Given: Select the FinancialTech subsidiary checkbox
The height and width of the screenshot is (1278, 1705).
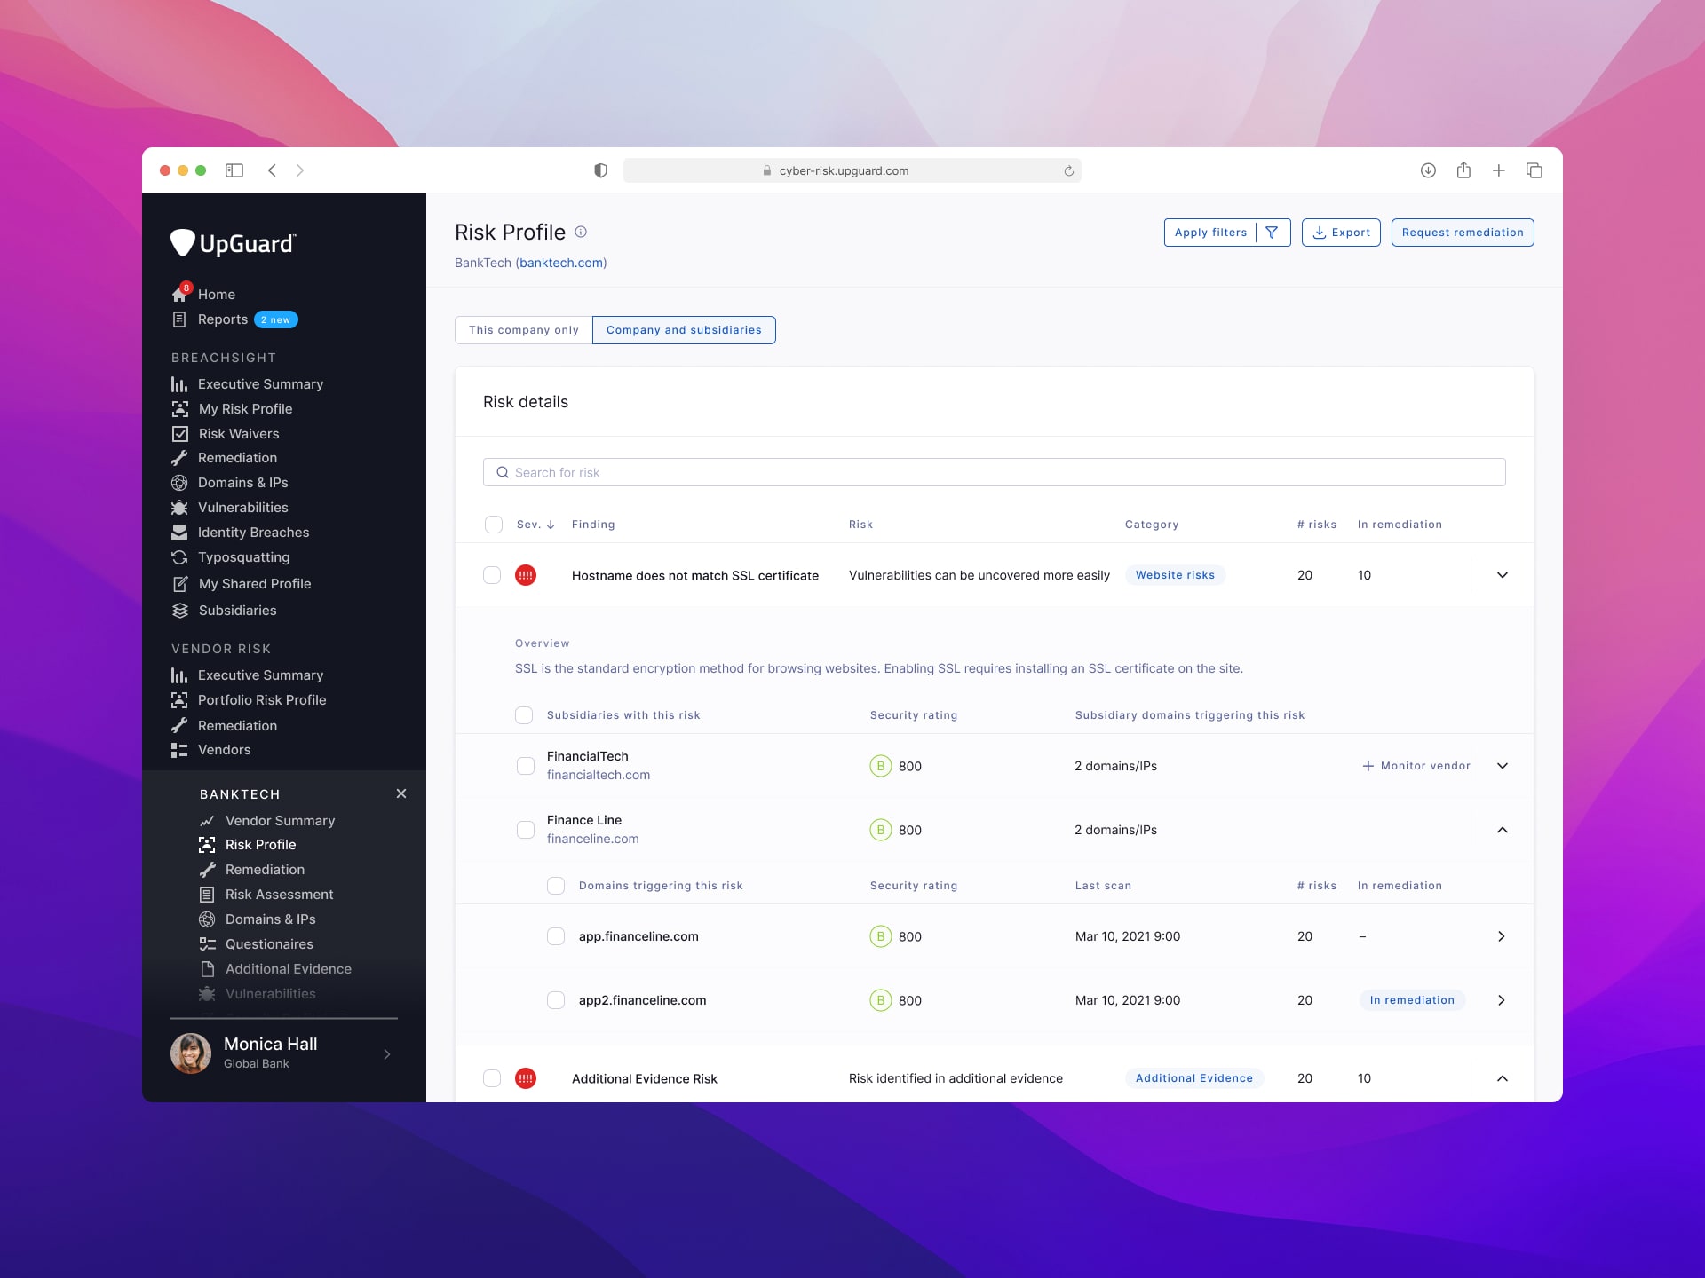Looking at the screenshot, I should 526,766.
